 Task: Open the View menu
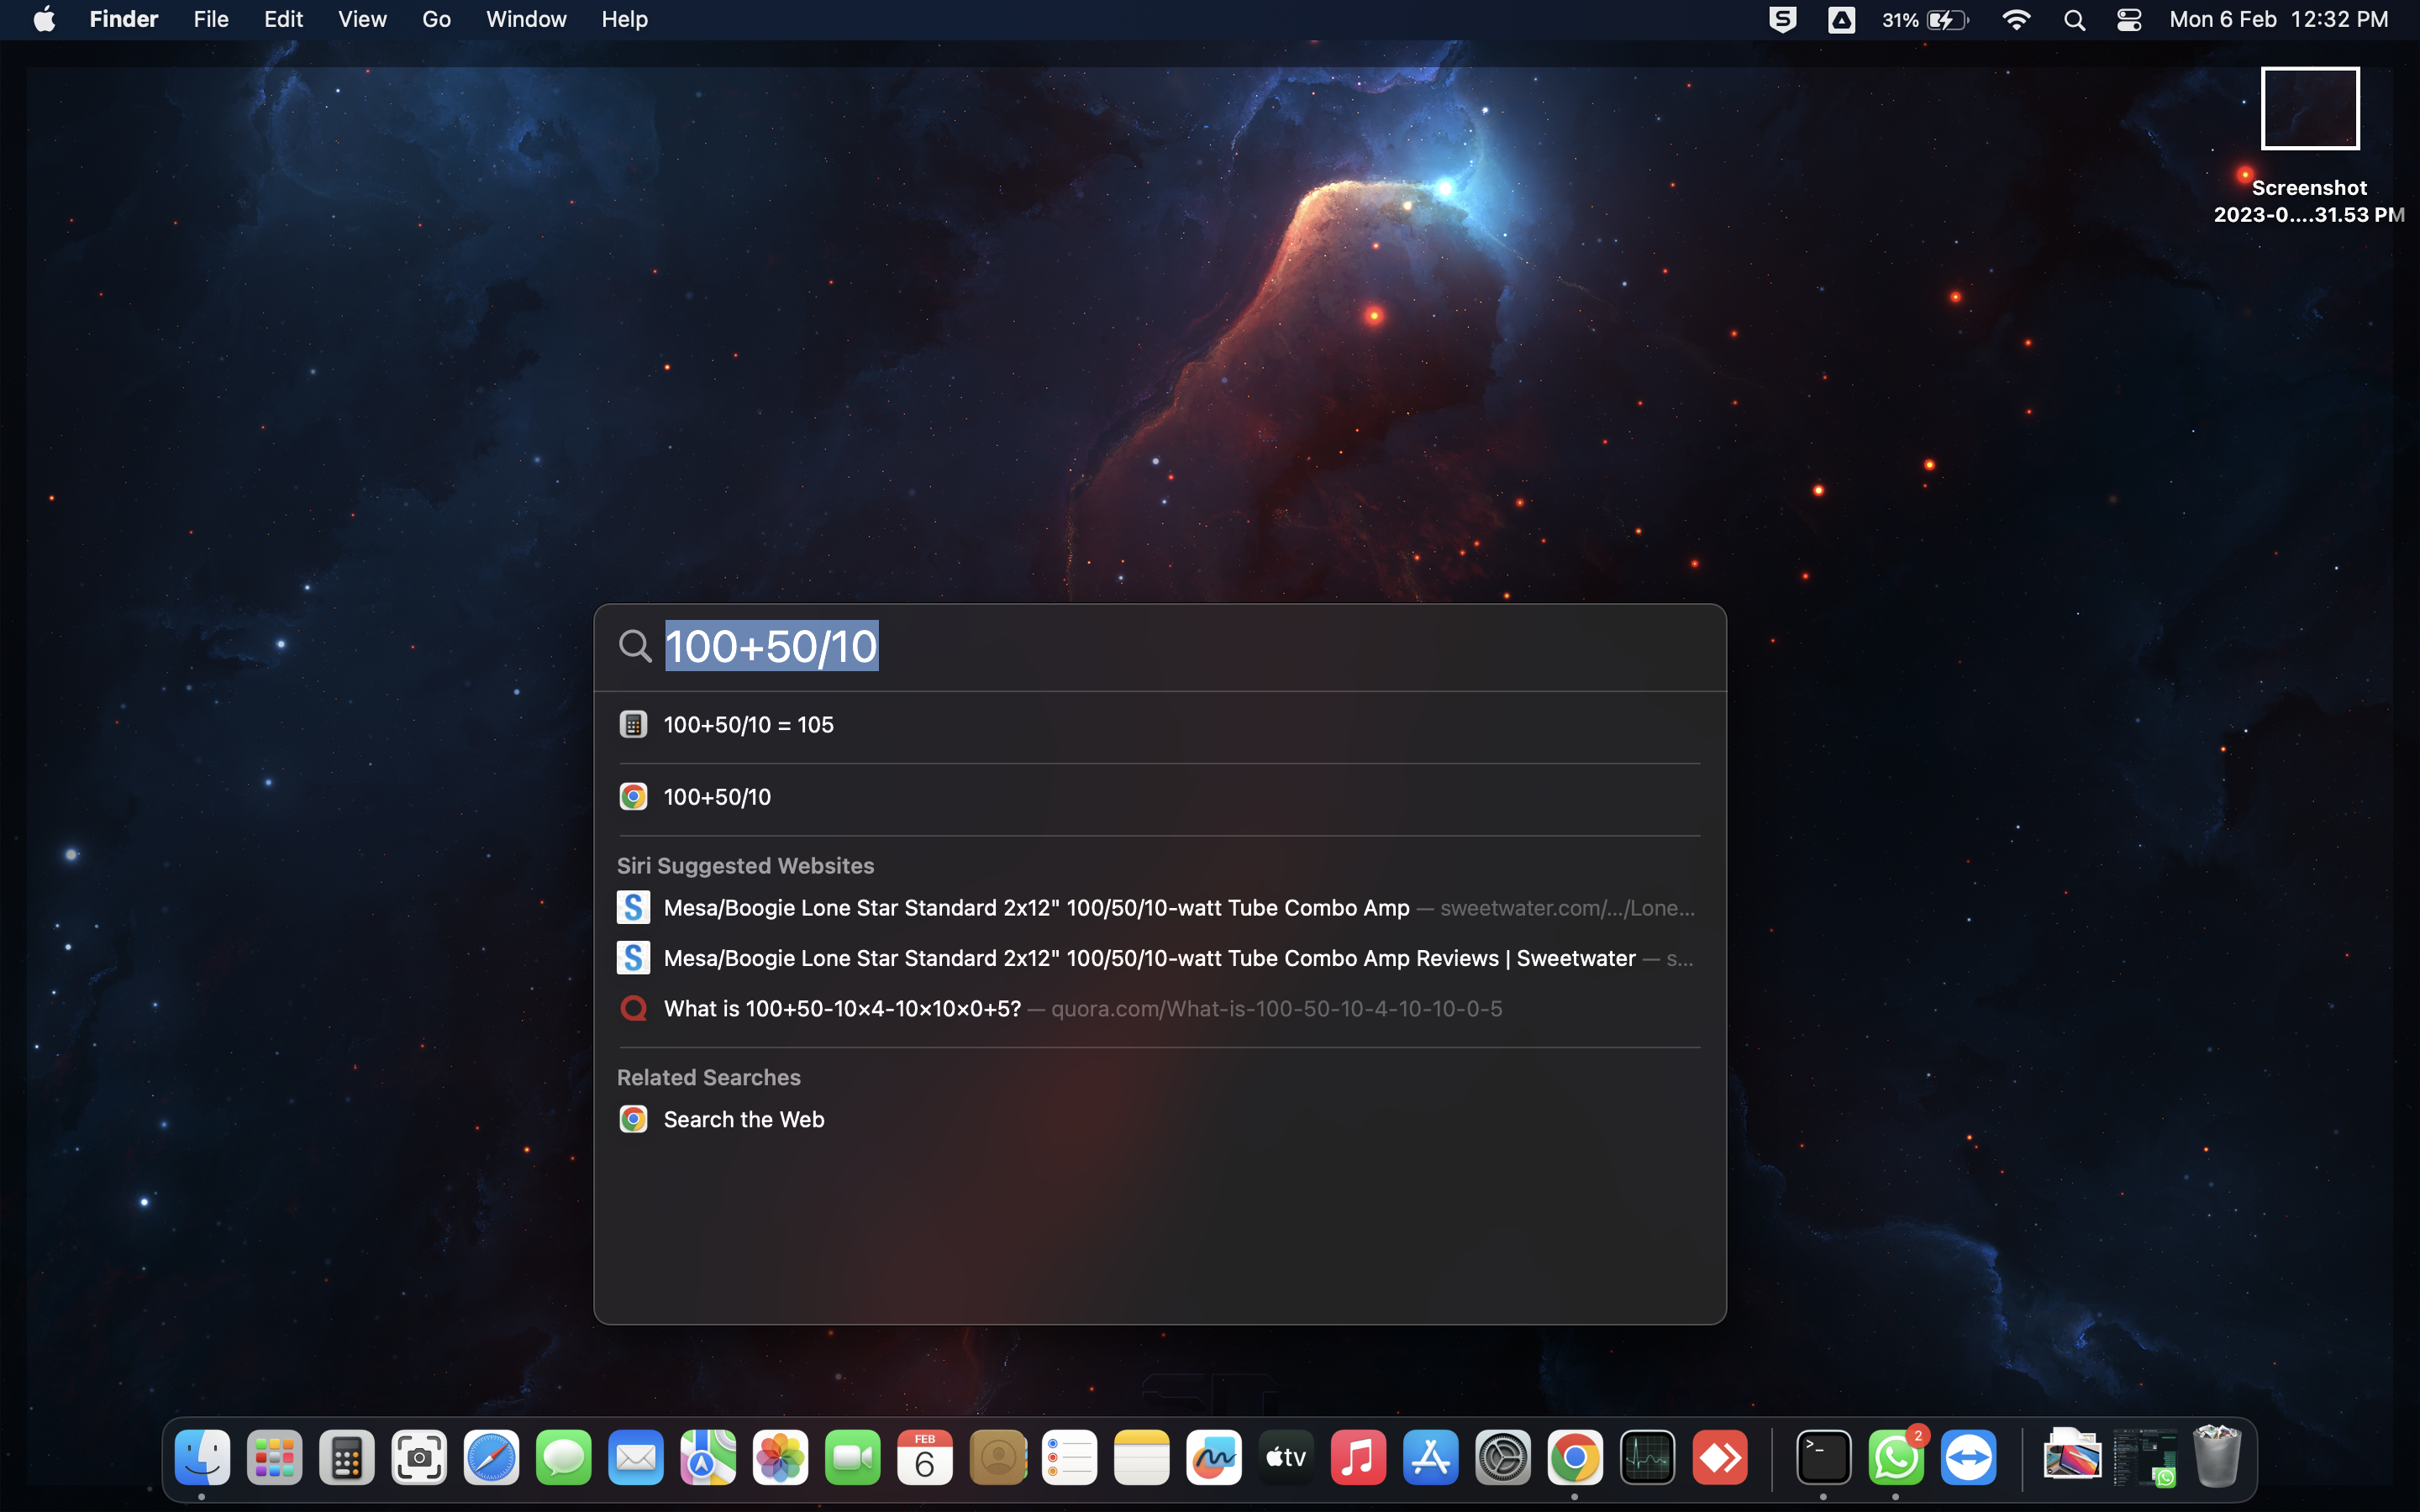(x=362, y=20)
